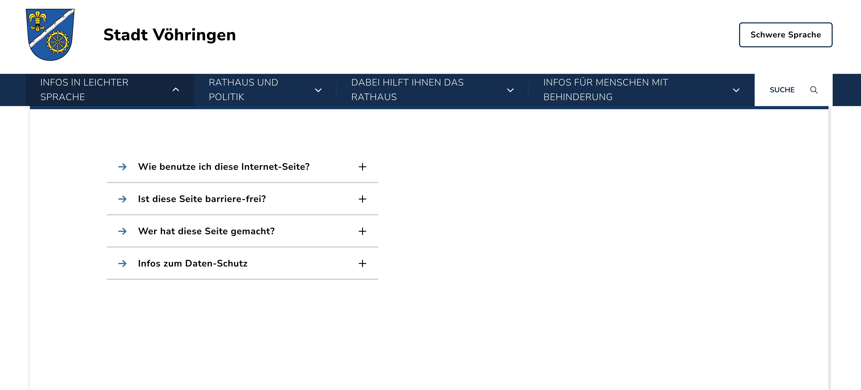Expand "Ist diese Seite barriere-frei?" with plus icon
Viewport: 861px width, 390px height.
point(362,199)
